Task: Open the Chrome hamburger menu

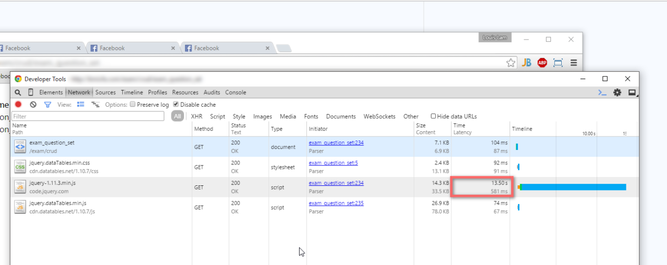Action: point(574,63)
